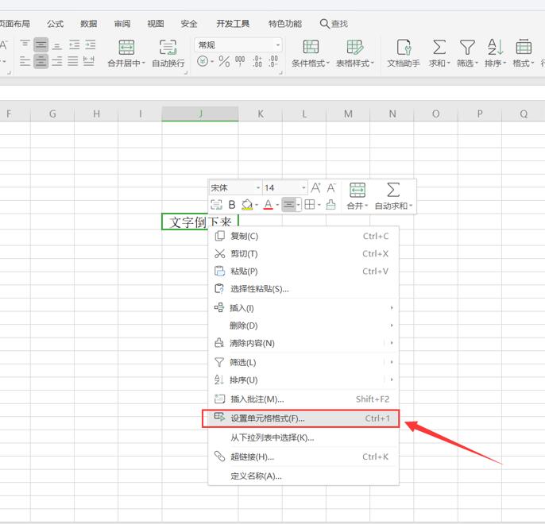Switch to the 开发工具 ribbon tab
Screen dimensions: 545x524
(233, 24)
